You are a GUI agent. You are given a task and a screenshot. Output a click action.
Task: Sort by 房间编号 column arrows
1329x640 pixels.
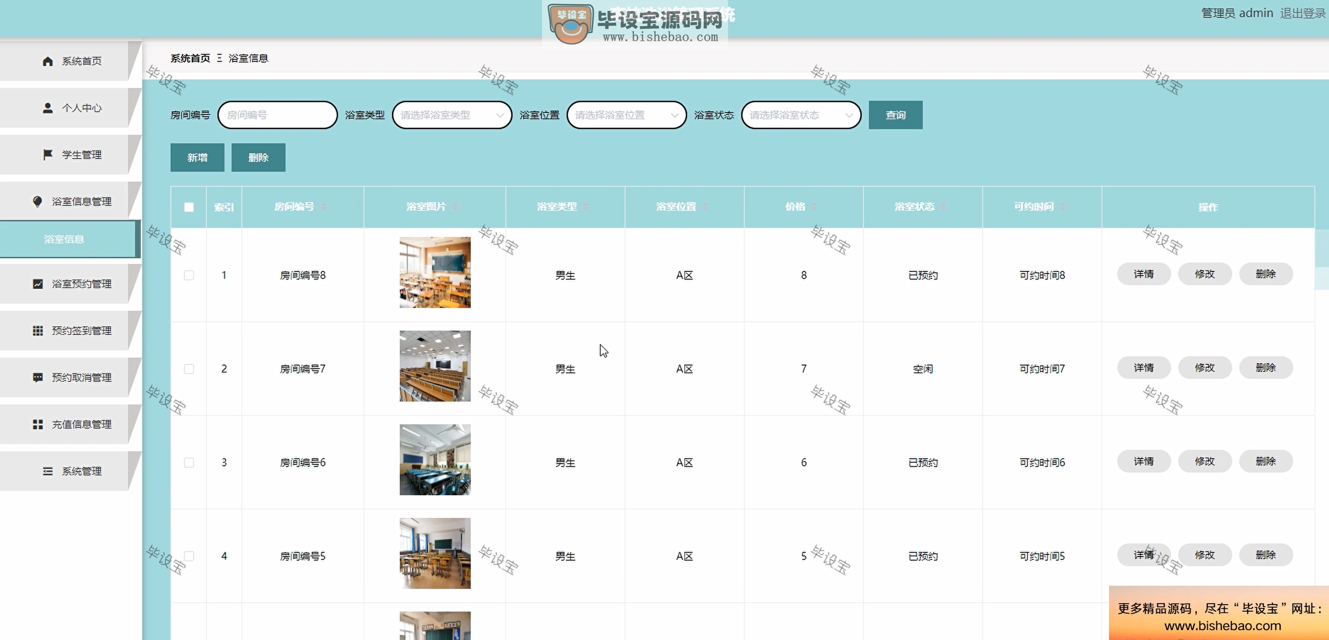(323, 207)
